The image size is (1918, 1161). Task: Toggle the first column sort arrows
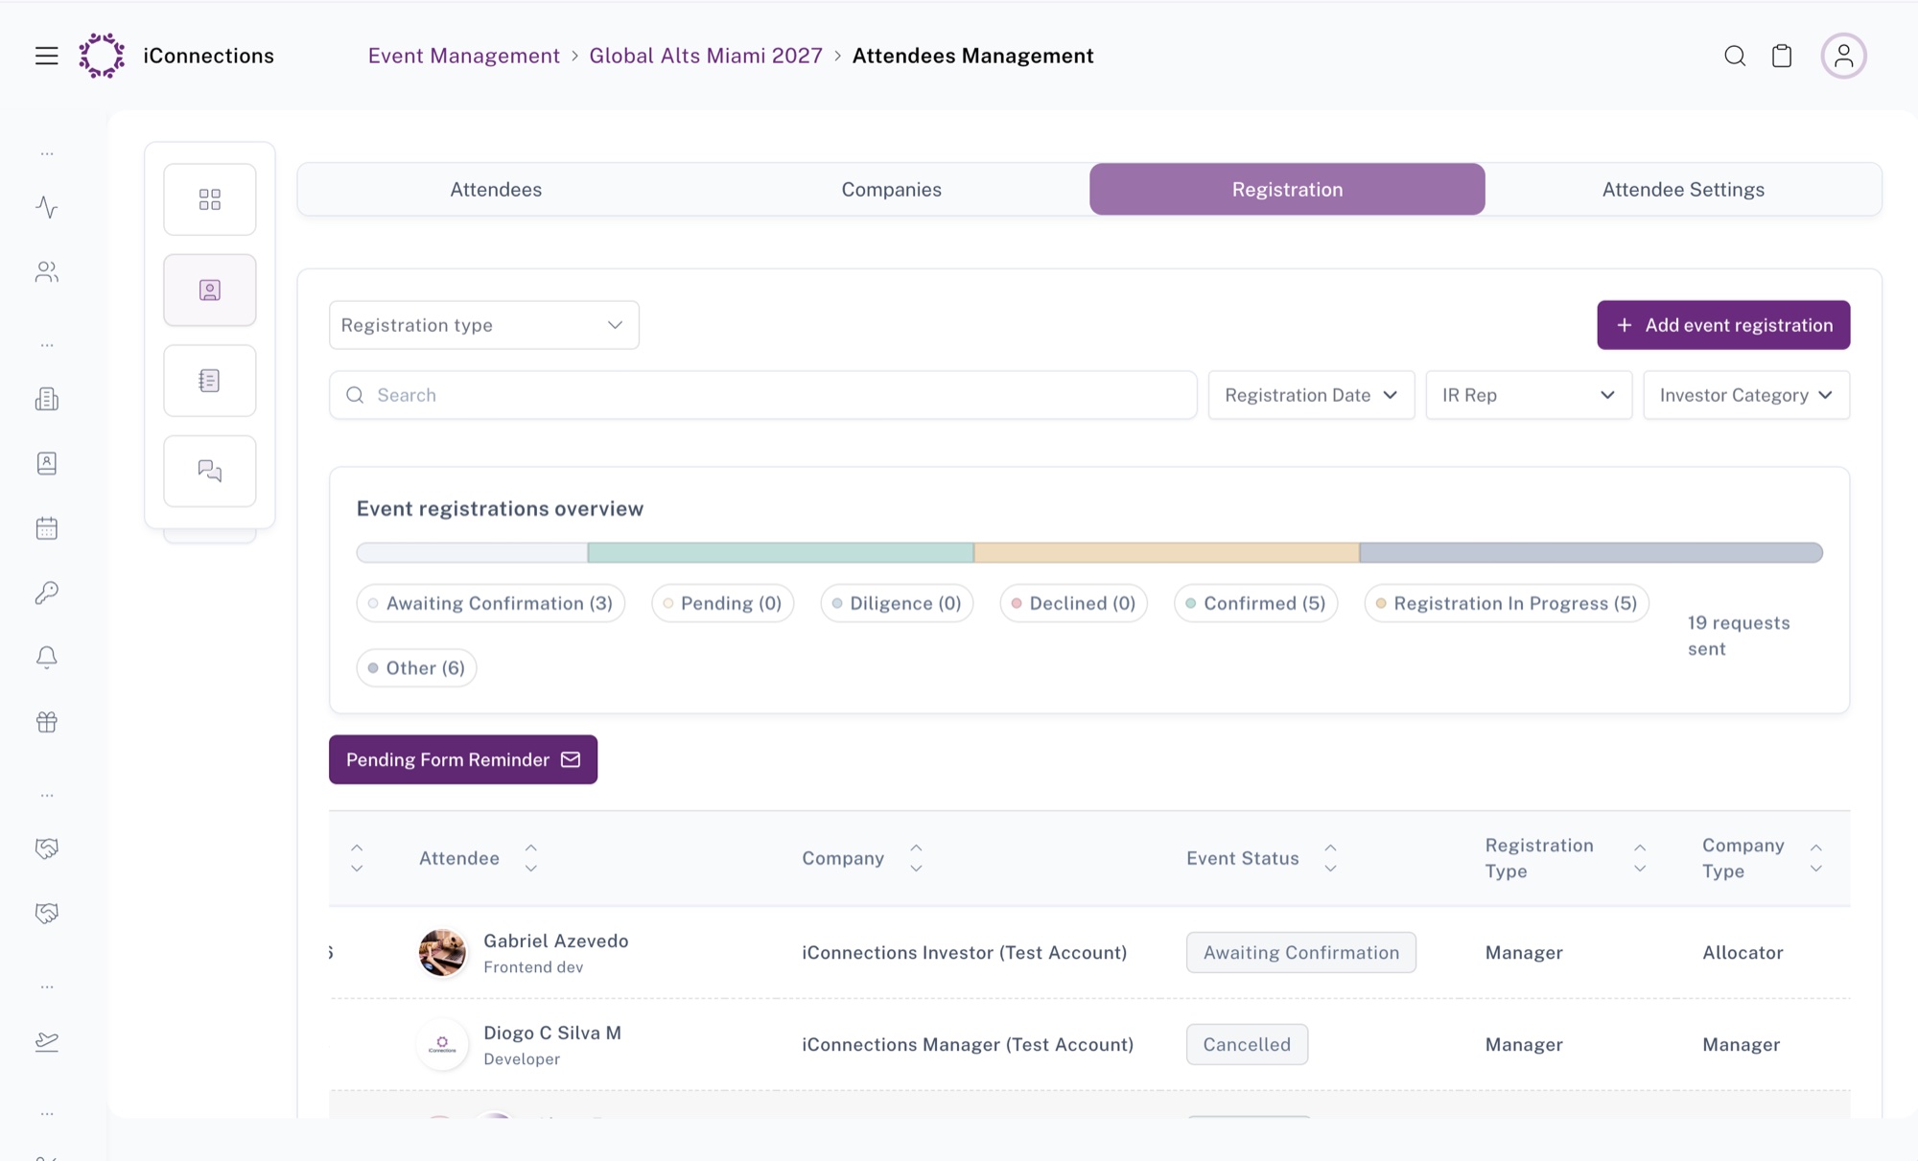pos(357,858)
